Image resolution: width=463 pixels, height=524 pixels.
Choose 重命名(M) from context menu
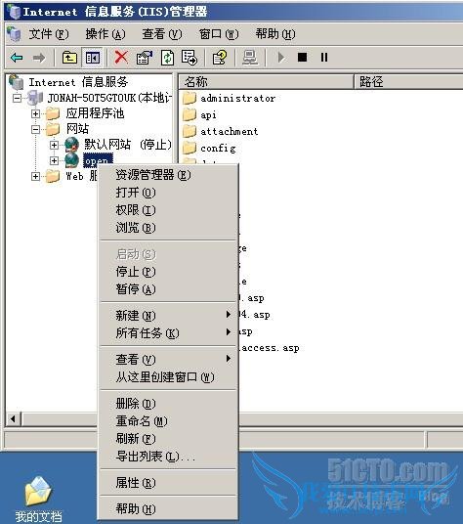point(168,421)
